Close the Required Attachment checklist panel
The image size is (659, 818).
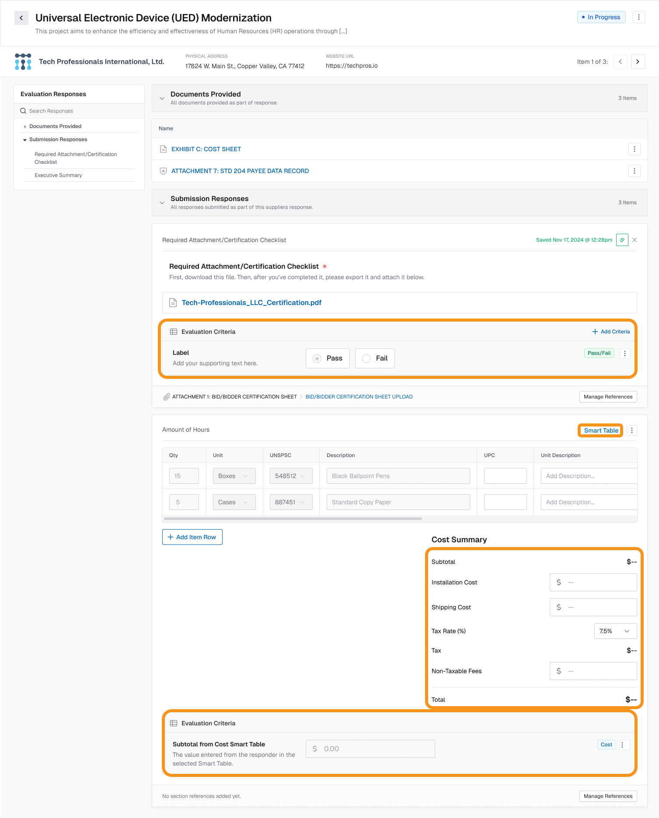tap(635, 240)
